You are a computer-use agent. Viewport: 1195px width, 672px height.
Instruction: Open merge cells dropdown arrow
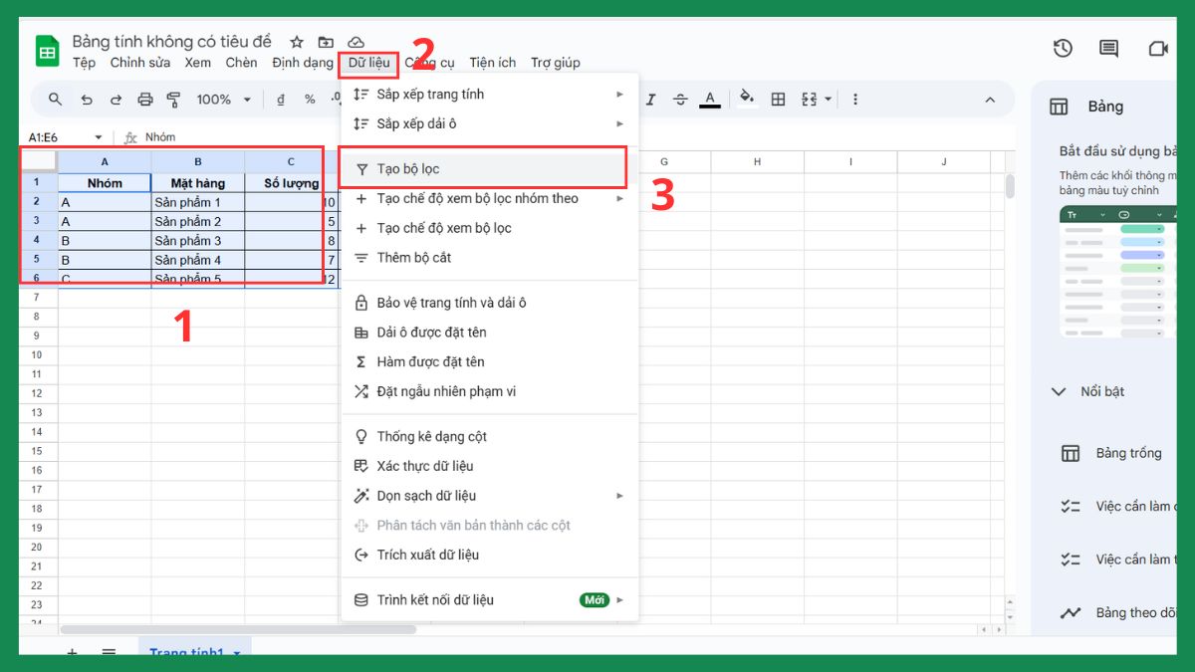(x=827, y=100)
